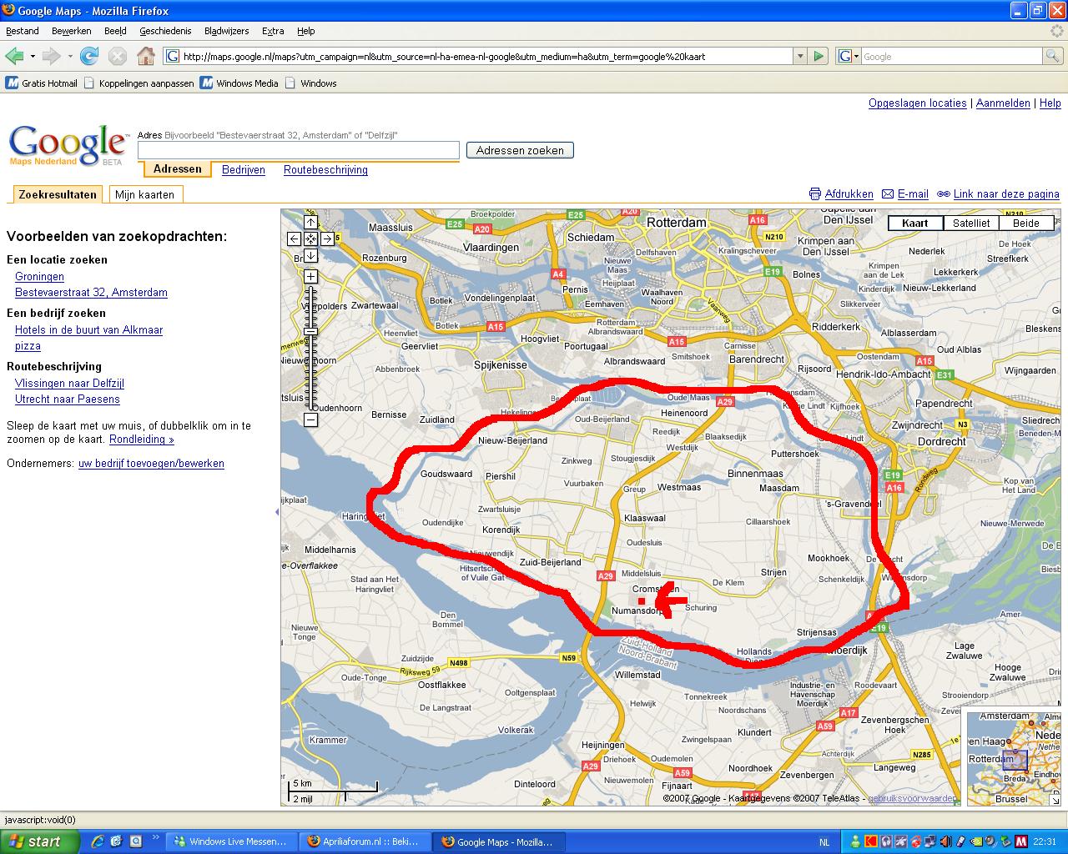Switch to the Bedrijven search tab
This screenshot has height=854, width=1068.
pos(244,170)
